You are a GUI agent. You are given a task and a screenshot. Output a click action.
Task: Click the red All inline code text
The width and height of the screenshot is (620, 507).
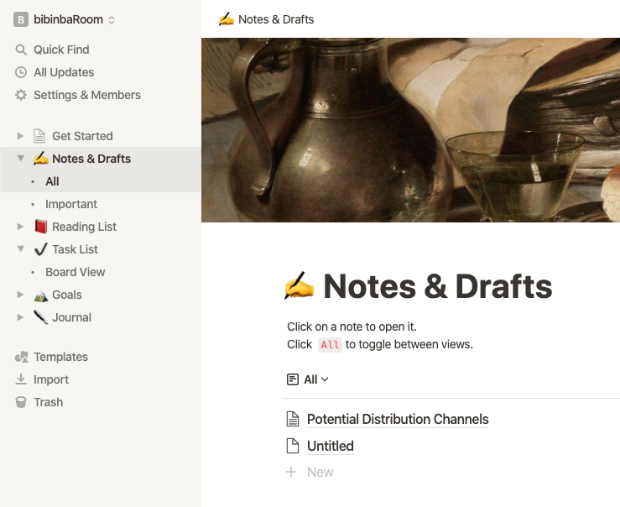click(331, 345)
